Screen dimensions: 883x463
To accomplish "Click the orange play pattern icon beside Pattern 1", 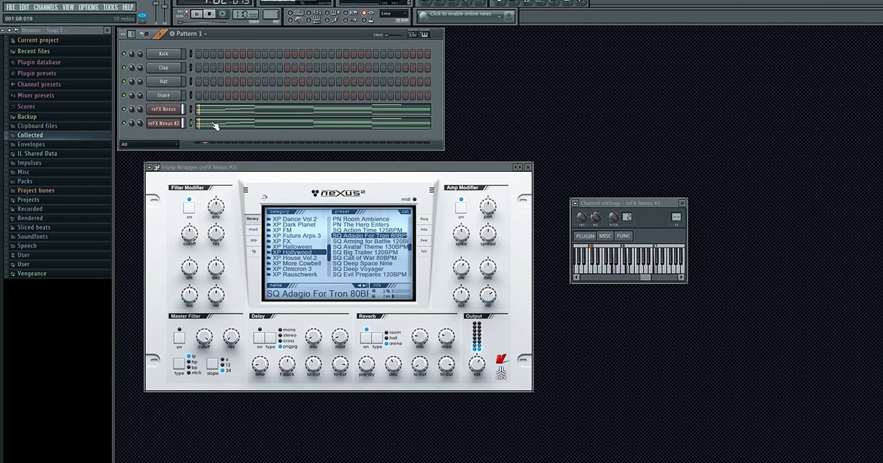I will [x=160, y=34].
